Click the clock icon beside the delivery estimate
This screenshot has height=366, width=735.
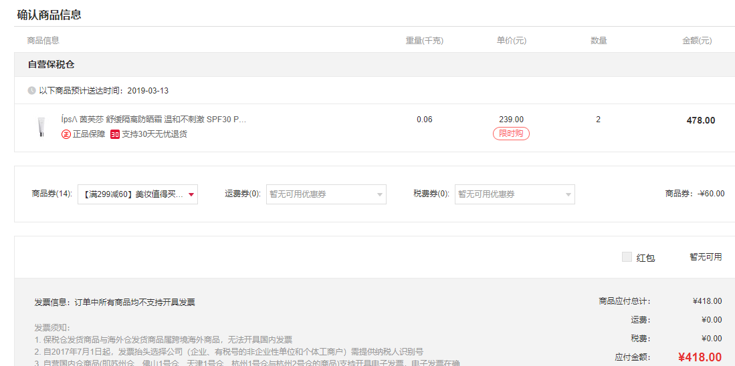[31, 91]
